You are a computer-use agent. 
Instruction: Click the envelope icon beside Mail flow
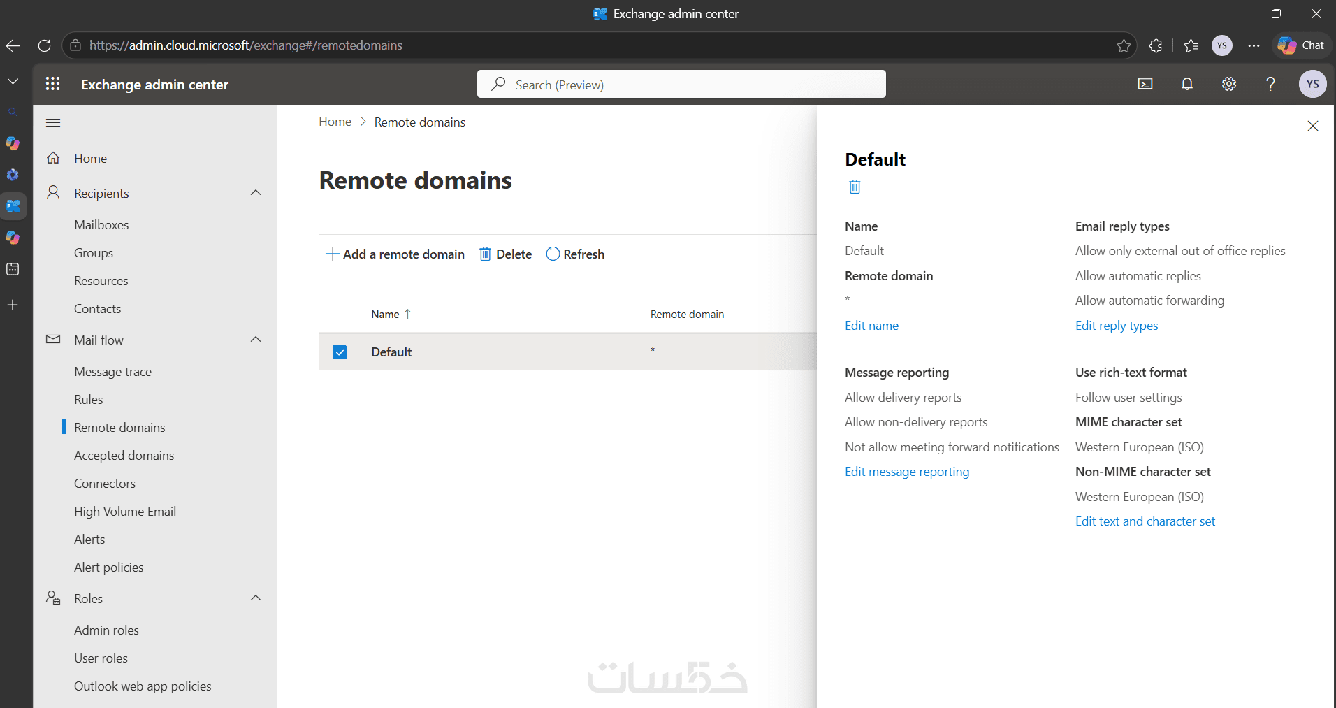click(53, 340)
